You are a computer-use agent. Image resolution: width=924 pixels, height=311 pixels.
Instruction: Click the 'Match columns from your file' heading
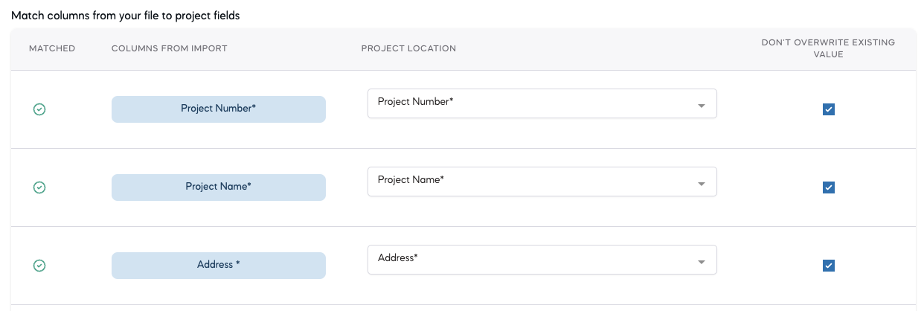pos(125,15)
